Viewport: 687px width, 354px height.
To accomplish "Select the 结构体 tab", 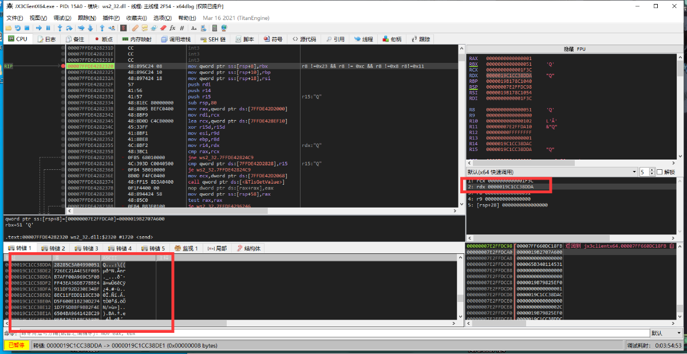I will (x=248, y=248).
